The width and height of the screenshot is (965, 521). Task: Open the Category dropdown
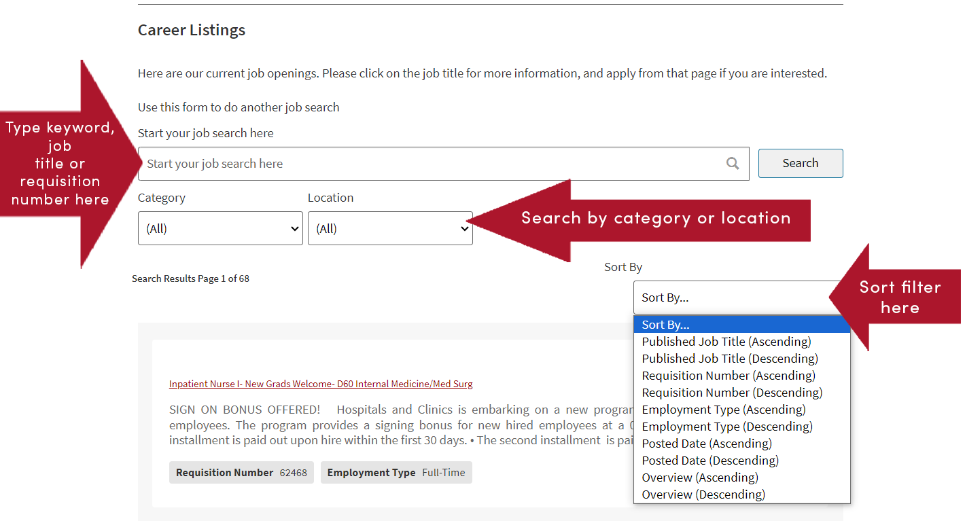coord(220,228)
